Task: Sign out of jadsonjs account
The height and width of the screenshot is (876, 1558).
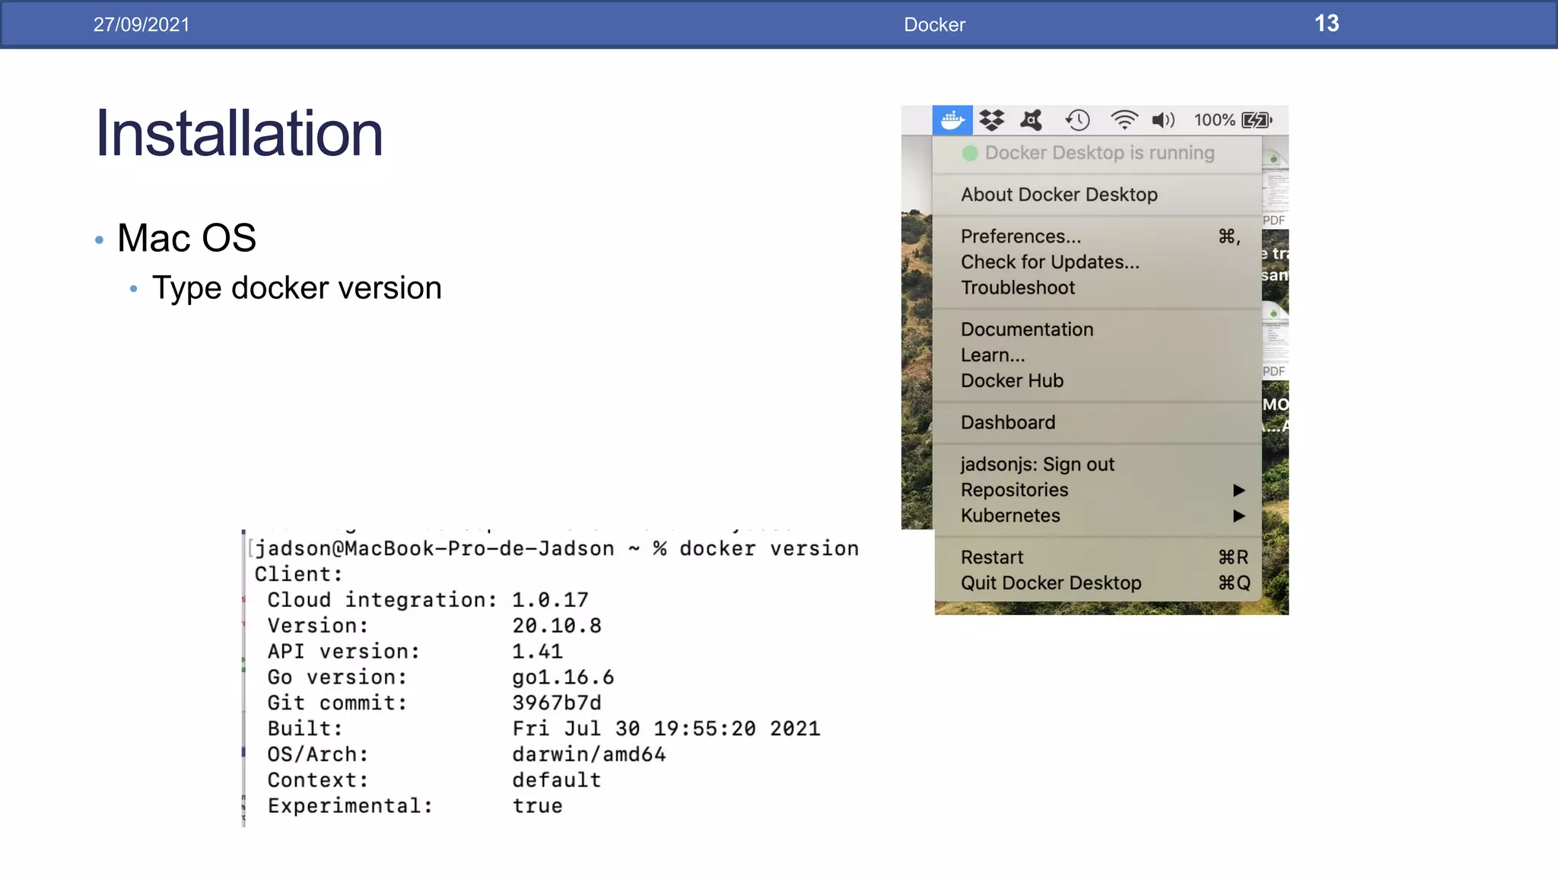Action: pos(1037,465)
